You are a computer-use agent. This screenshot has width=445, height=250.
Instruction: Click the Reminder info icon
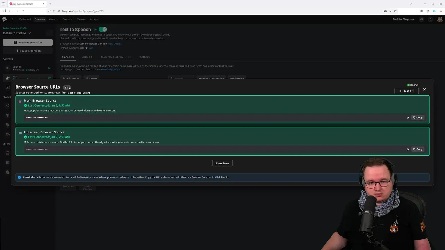(19, 177)
